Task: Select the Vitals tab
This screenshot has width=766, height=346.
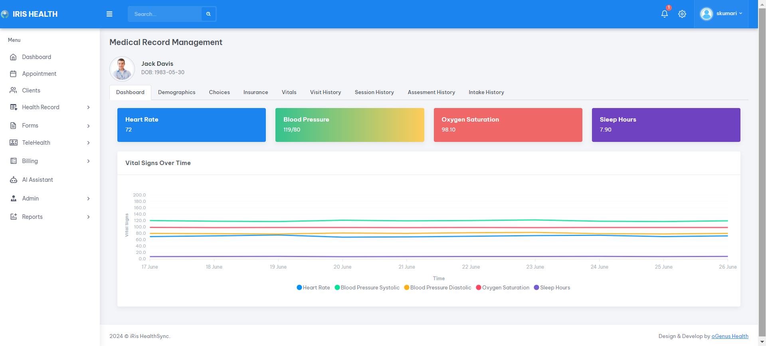Action: (289, 92)
